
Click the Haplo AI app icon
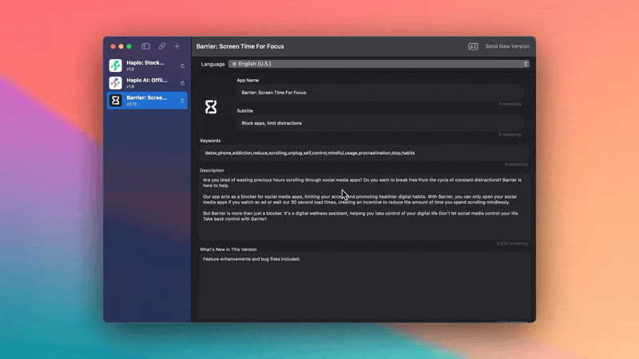pos(115,83)
